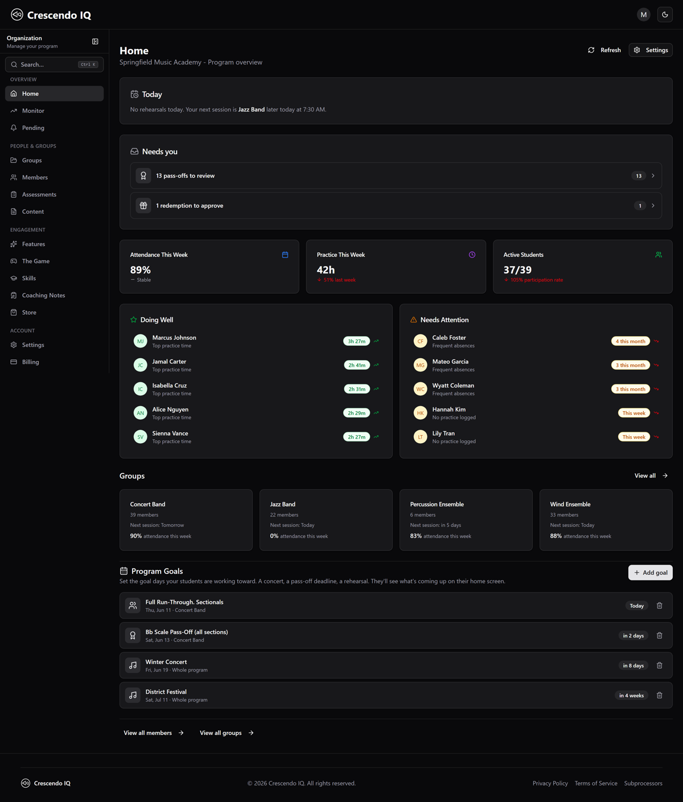Click the redemption gift icon
This screenshot has width=683, height=802.
[143, 206]
